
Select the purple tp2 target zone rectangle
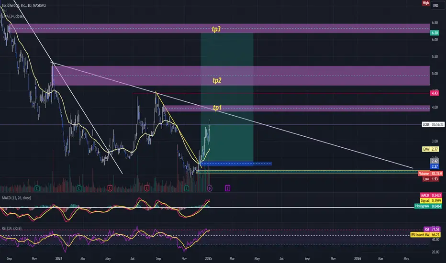[x=241, y=76]
